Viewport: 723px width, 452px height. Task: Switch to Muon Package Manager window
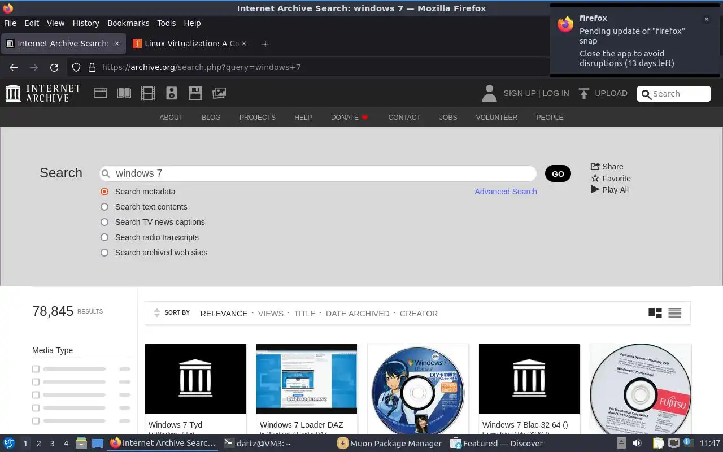tap(390, 444)
